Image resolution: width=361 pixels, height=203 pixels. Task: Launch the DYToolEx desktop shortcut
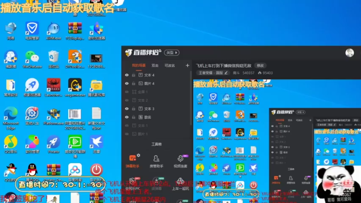point(75,59)
